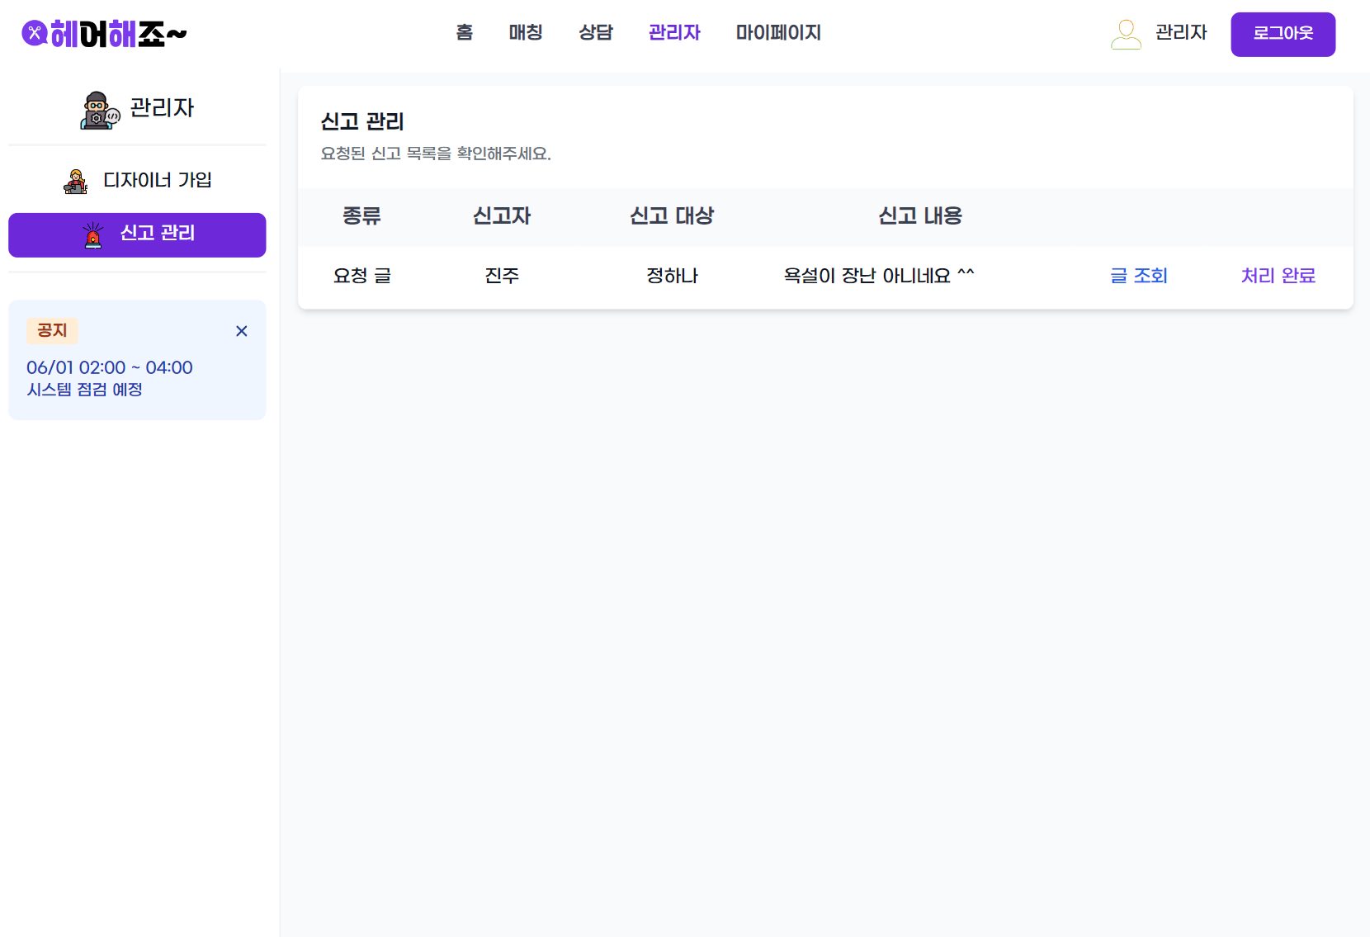Open the 글 조회 link for the report
Image resolution: width=1370 pixels, height=937 pixels.
pyautogui.click(x=1138, y=276)
